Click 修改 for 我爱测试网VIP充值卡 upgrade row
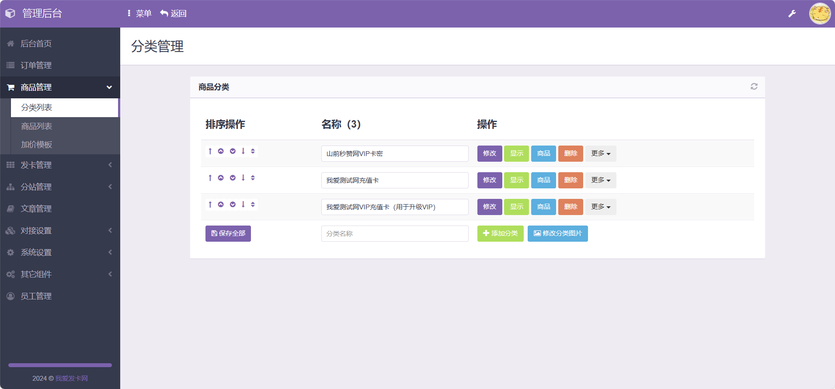This screenshot has height=389, width=835. pos(490,207)
